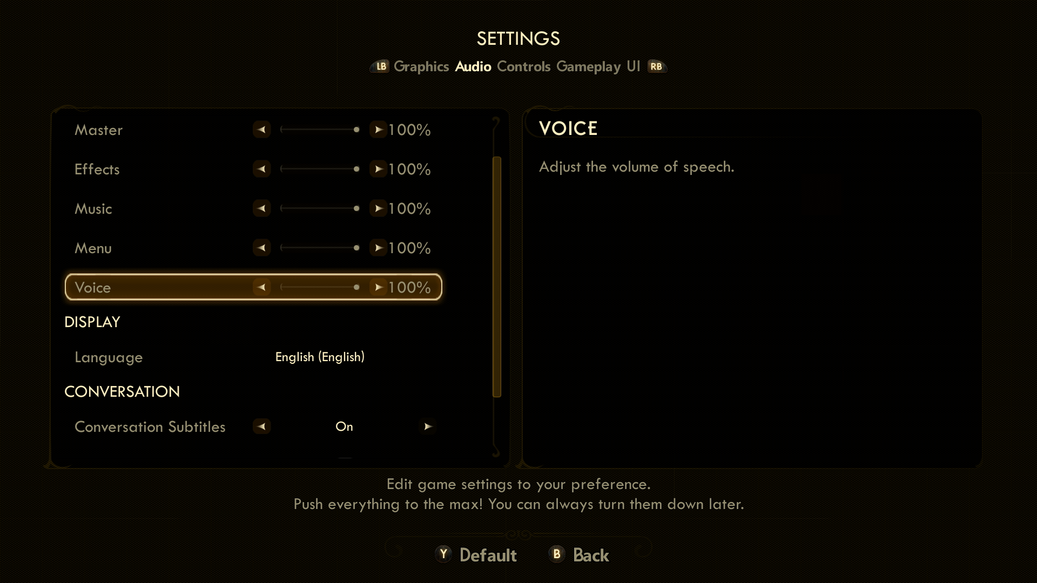Click left arrow to change Conversation Subtitles
Viewport: 1037px width, 583px height.
[x=261, y=426]
